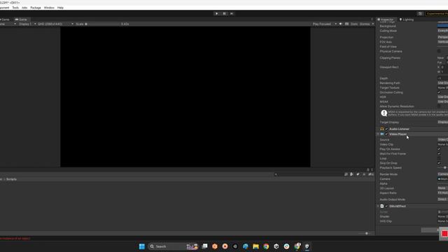Open the Tools menu

(x=15, y=8)
